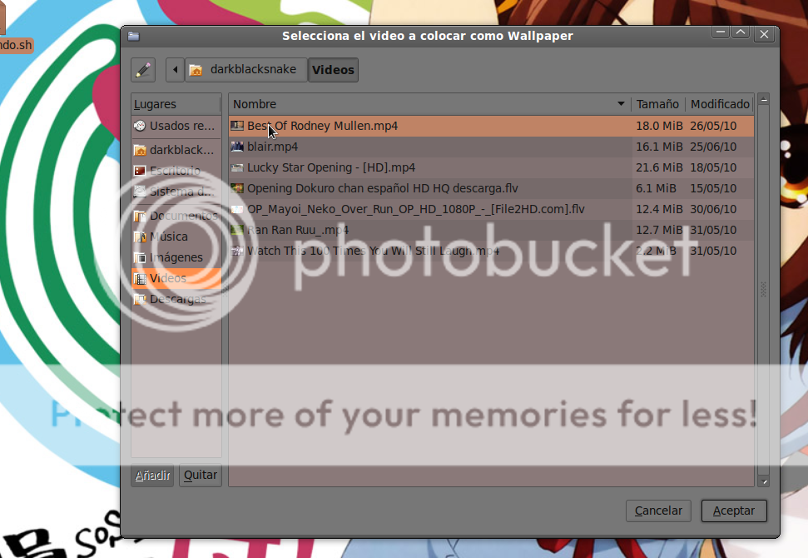
Task: Open Usados recientemente in the places list
Action: point(176,126)
